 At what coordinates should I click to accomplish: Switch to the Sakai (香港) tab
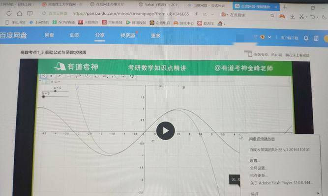click(159, 4)
